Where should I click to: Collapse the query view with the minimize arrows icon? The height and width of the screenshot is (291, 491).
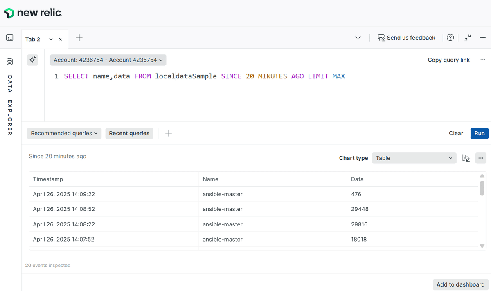pos(468,37)
